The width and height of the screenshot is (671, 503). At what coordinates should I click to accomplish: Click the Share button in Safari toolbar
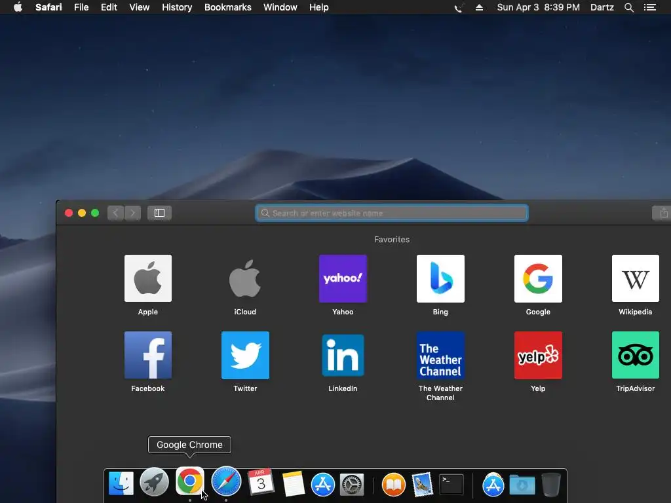662,213
